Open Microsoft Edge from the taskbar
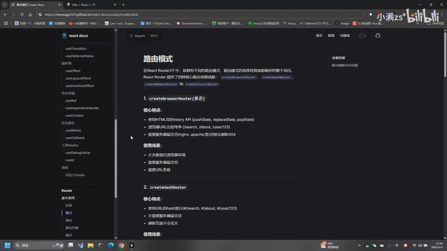Image resolution: width=447 pixels, height=251 pixels. click(111, 245)
